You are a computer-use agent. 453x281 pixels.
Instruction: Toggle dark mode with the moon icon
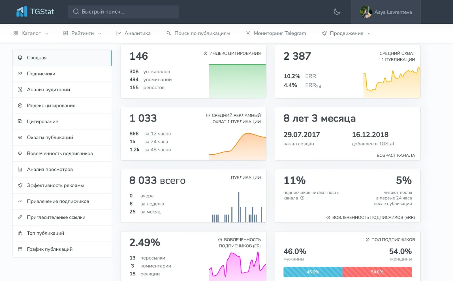coord(337,12)
